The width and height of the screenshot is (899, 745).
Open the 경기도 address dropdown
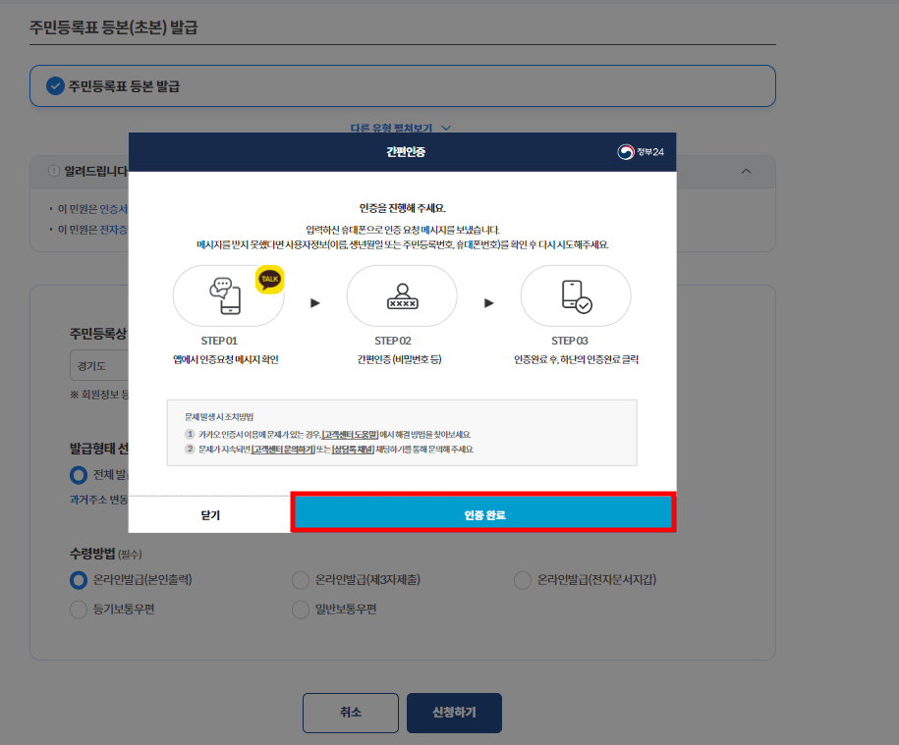coord(99,365)
